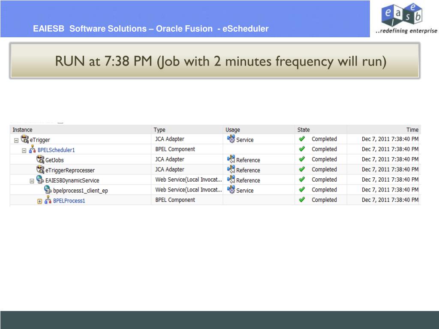439x329 pixels.
Task: Open the BPELScheduler1 instance link
Action: click(x=56, y=150)
